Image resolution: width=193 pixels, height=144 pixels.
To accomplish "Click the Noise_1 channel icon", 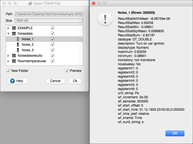I will [x=18, y=39].
